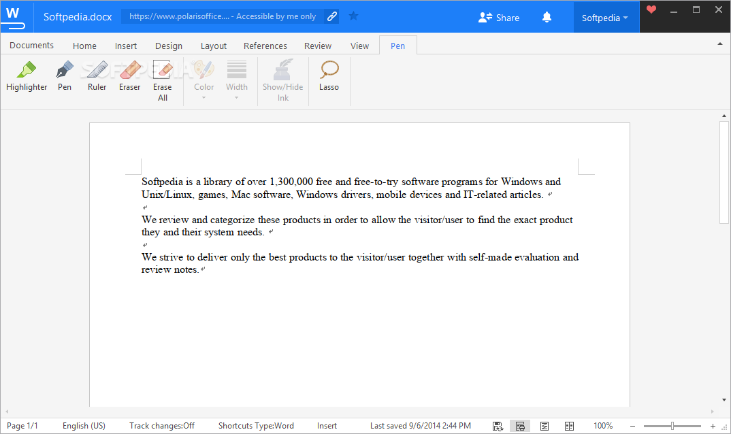Image resolution: width=731 pixels, height=434 pixels.
Task: Click the horizontal scrollbar right arrow
Action: 713,412
